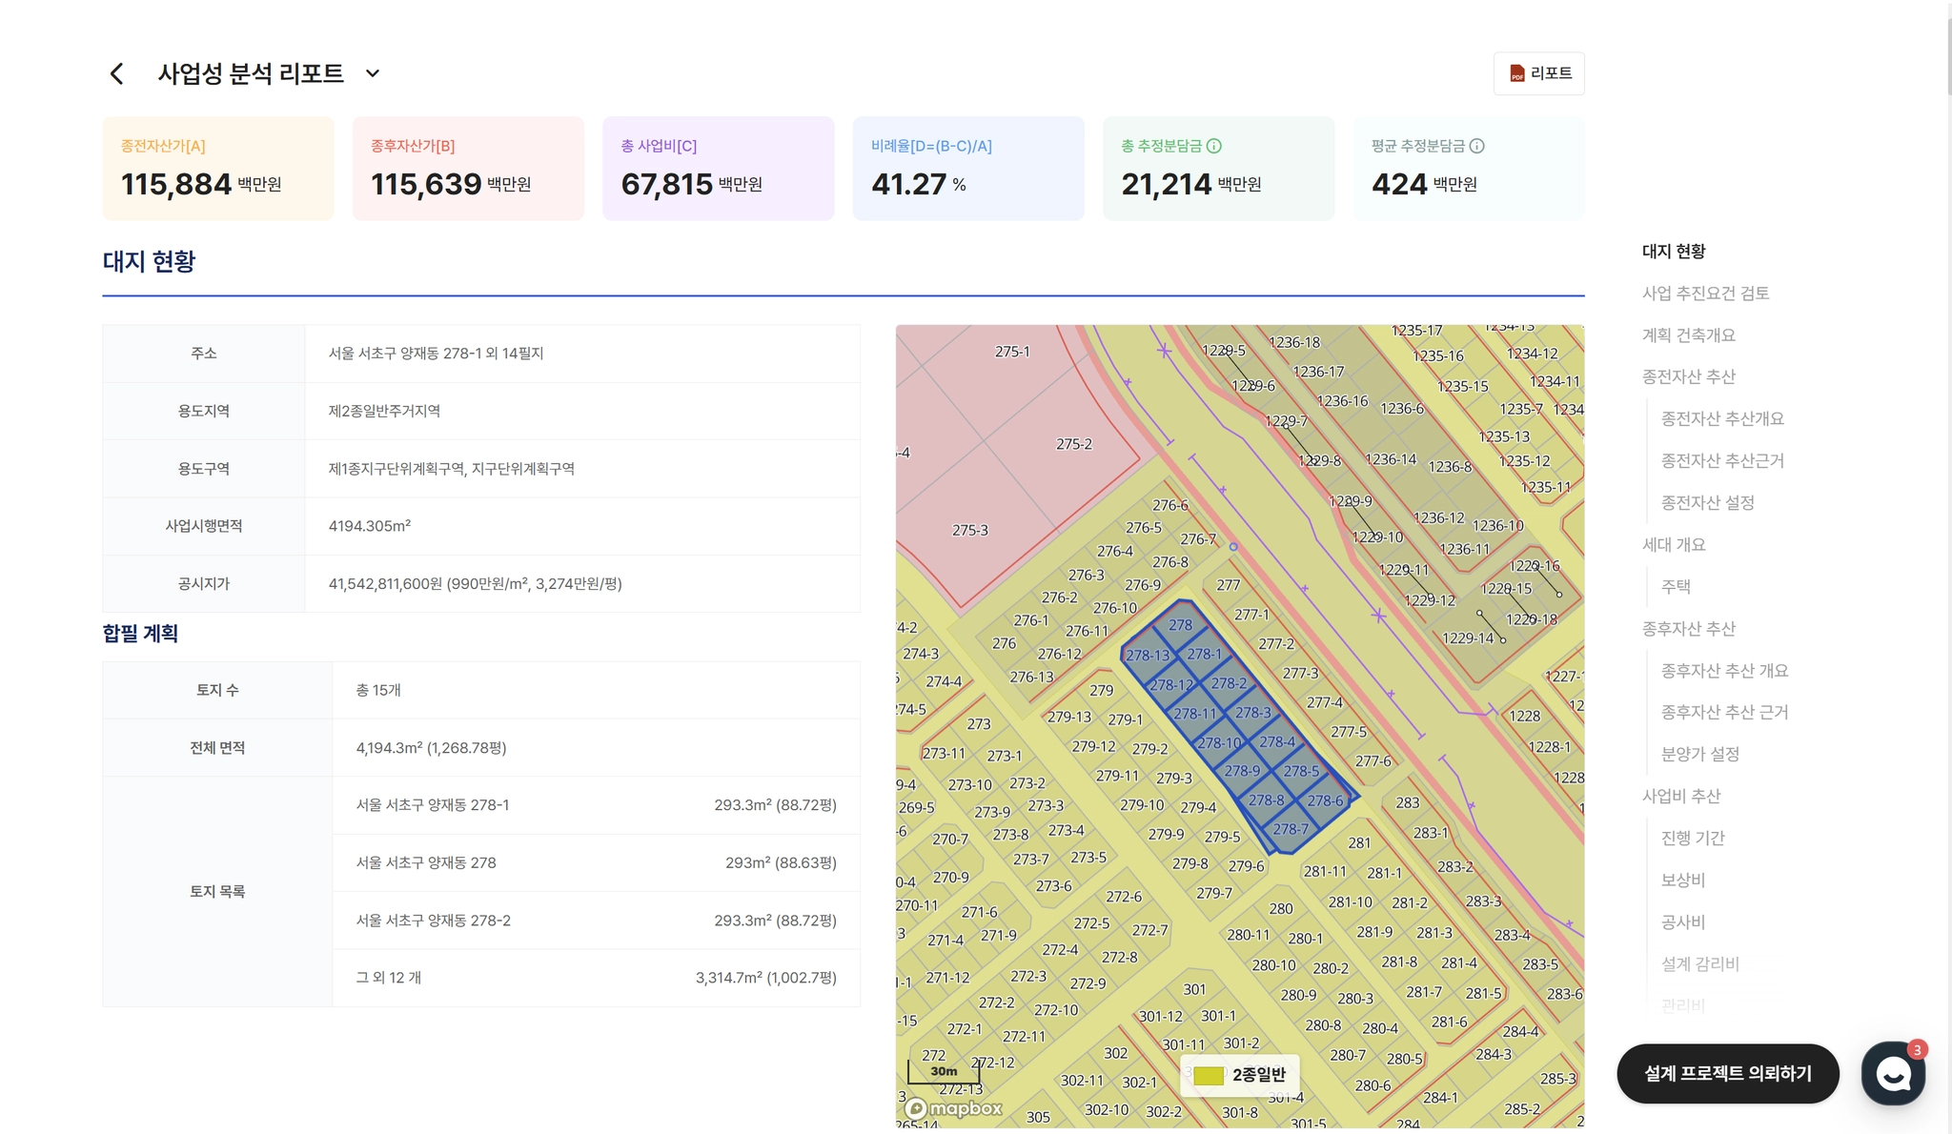Viewport: 1952px width, 1134px height.
Task: Open the chat support bubble icon
Action: click(x=1892, y=1073)
